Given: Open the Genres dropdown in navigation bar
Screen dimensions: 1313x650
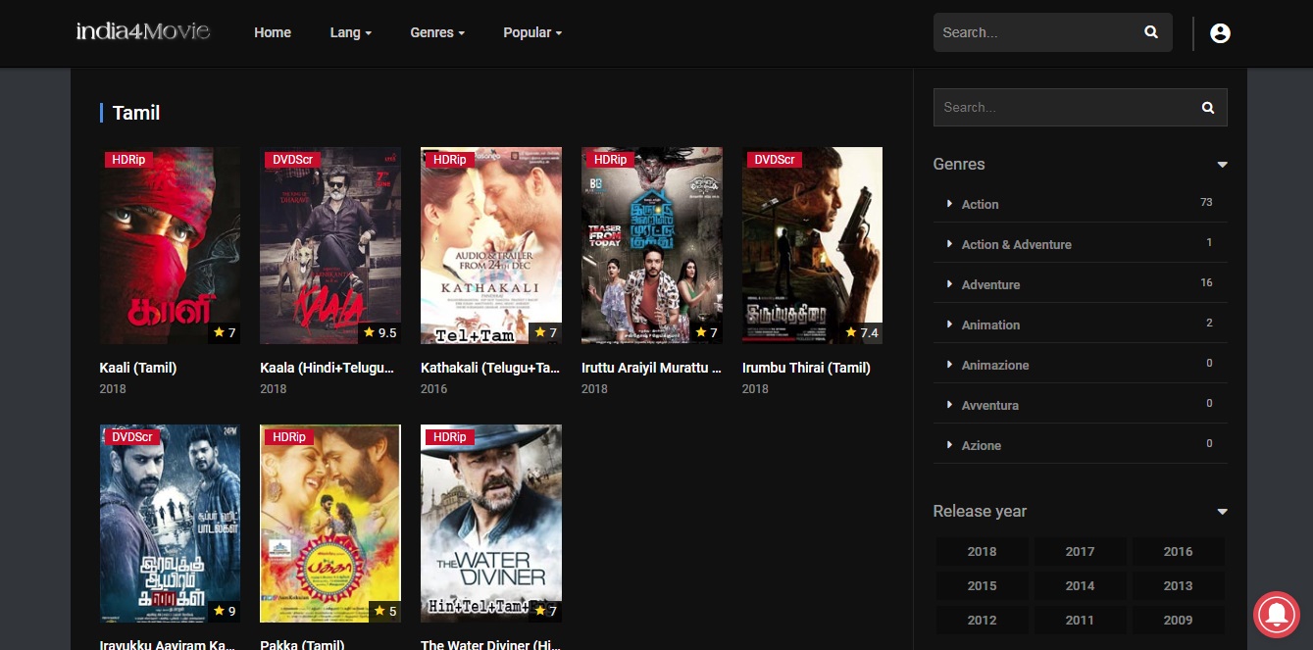Looking at the screenshot, I should 437,32.
